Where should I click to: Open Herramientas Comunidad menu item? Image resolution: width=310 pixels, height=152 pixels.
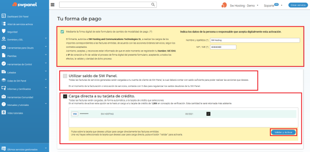[x=20, y=97]
